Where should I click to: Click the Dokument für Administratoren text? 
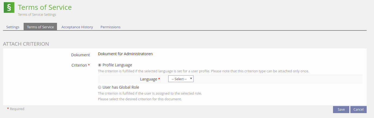click(125, 54)
